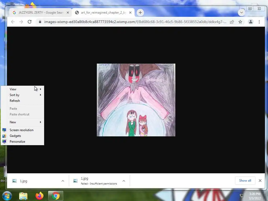Click the taskbar clock showing 3:28 PM
The image size is (268, 201).
tap(255, 196)
